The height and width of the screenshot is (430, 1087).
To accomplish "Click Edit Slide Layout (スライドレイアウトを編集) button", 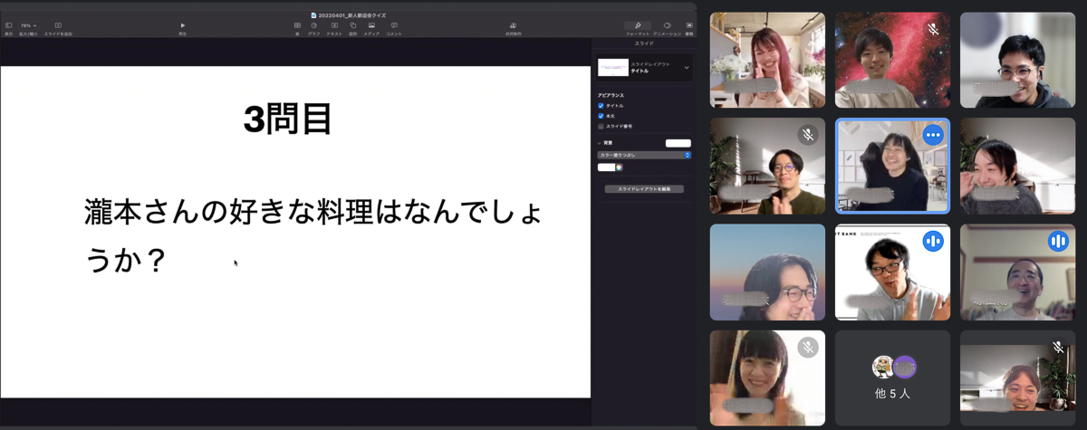I will tap(644, 189).
